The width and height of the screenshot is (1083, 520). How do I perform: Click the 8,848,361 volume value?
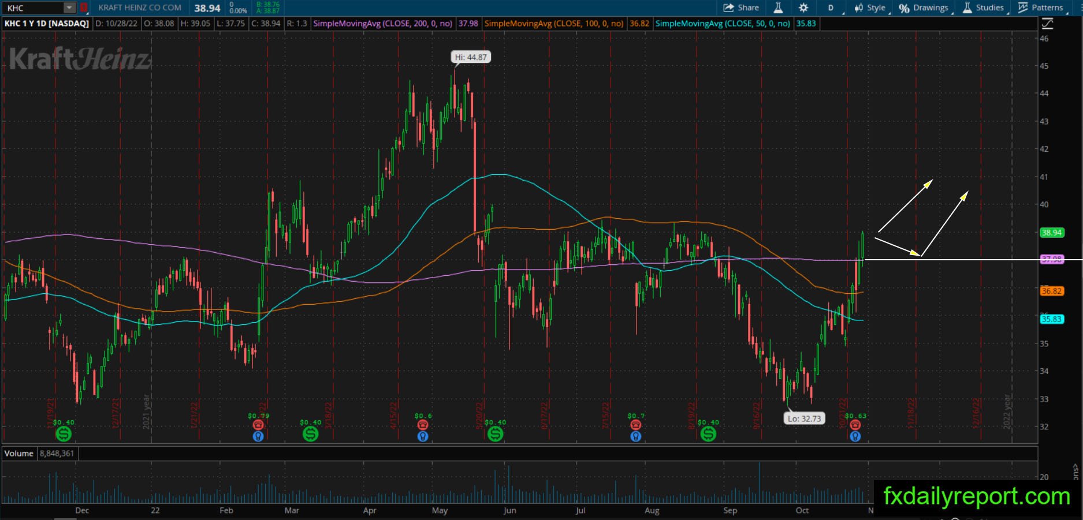coord(57,454)
